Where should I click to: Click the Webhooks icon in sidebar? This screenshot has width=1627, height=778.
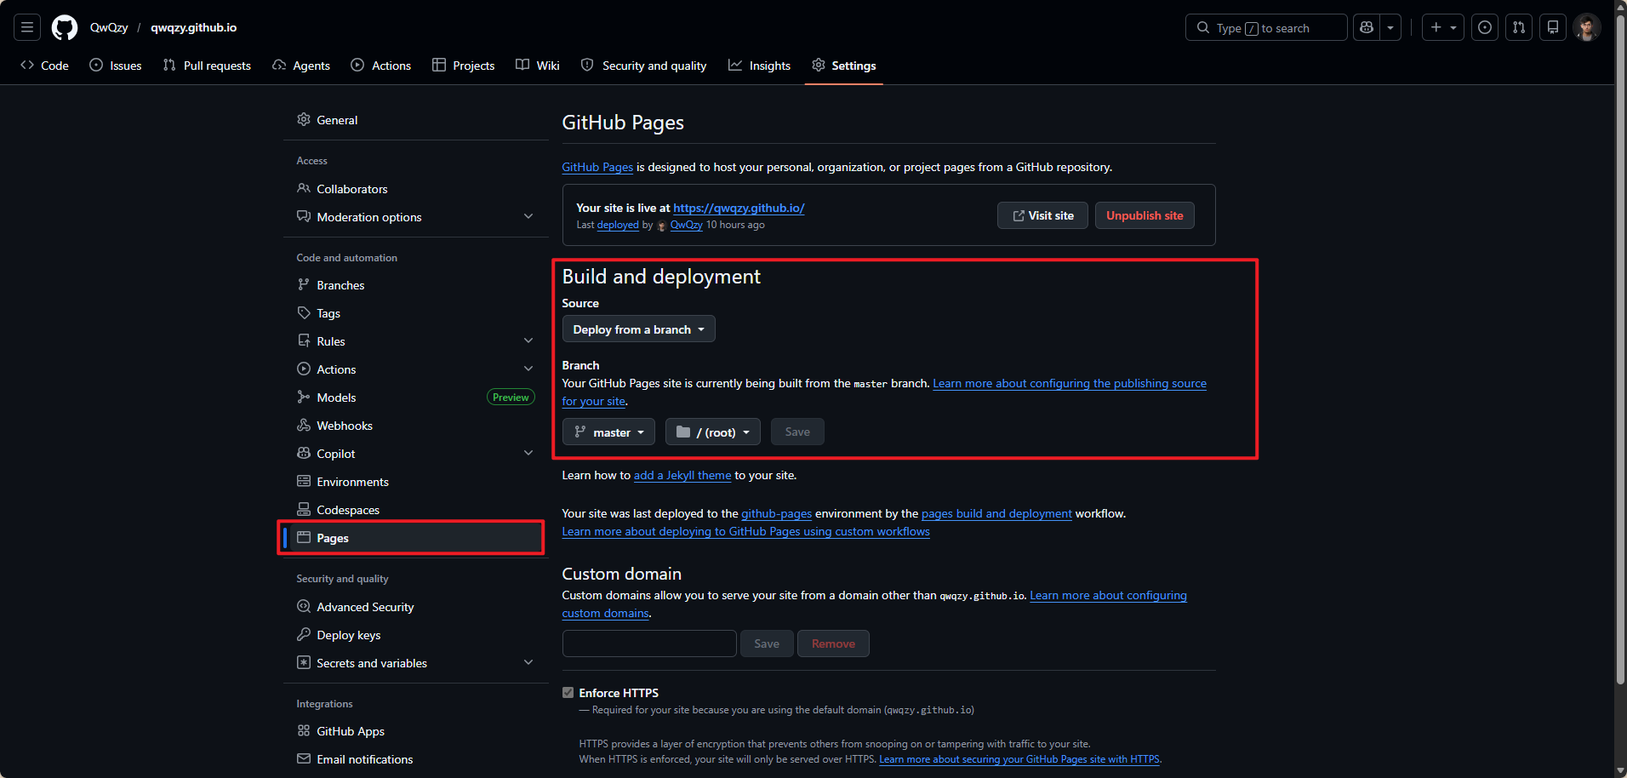click(304, 425)
